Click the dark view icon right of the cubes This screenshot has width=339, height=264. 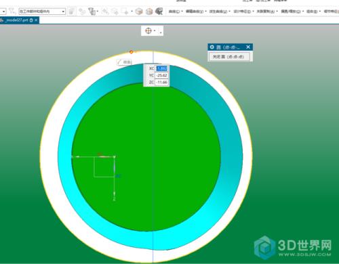(x=159, y=11)
